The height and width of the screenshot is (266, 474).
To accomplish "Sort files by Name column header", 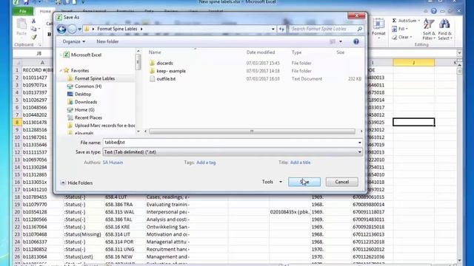I will click(155, 52).
